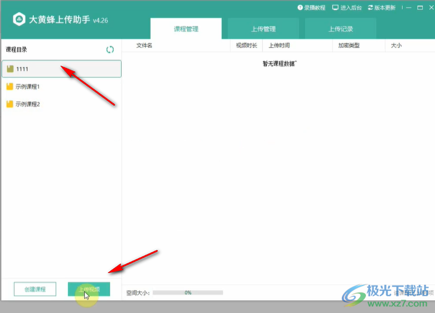Click the 暂无课程数据 message
This screenshot has height=313, width=435.
point(280,64)
